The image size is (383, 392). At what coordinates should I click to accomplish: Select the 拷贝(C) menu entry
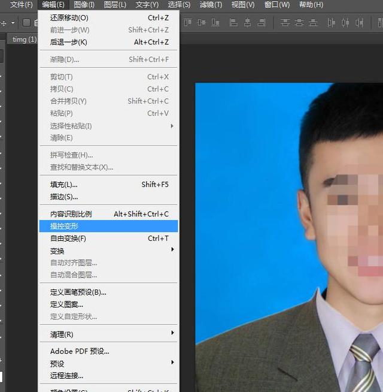[x=108, y=89]
